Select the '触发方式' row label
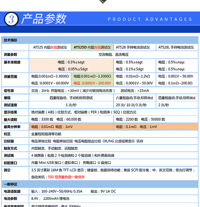Image resolution: width=200 pixels, height=207 pixels. tap(10, 149)
